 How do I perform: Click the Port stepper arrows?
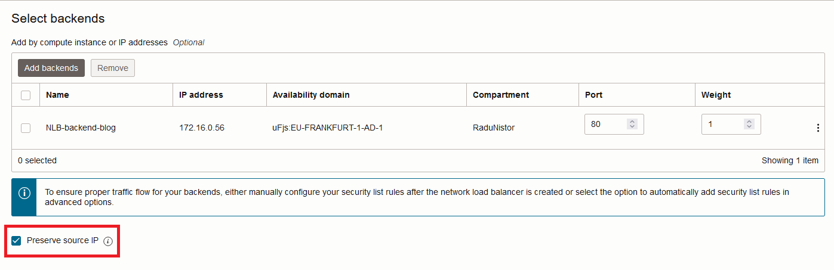point(632,124)
